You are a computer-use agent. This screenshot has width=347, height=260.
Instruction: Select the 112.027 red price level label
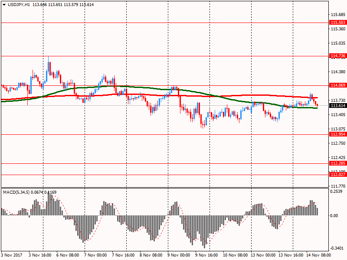point(338,175)
